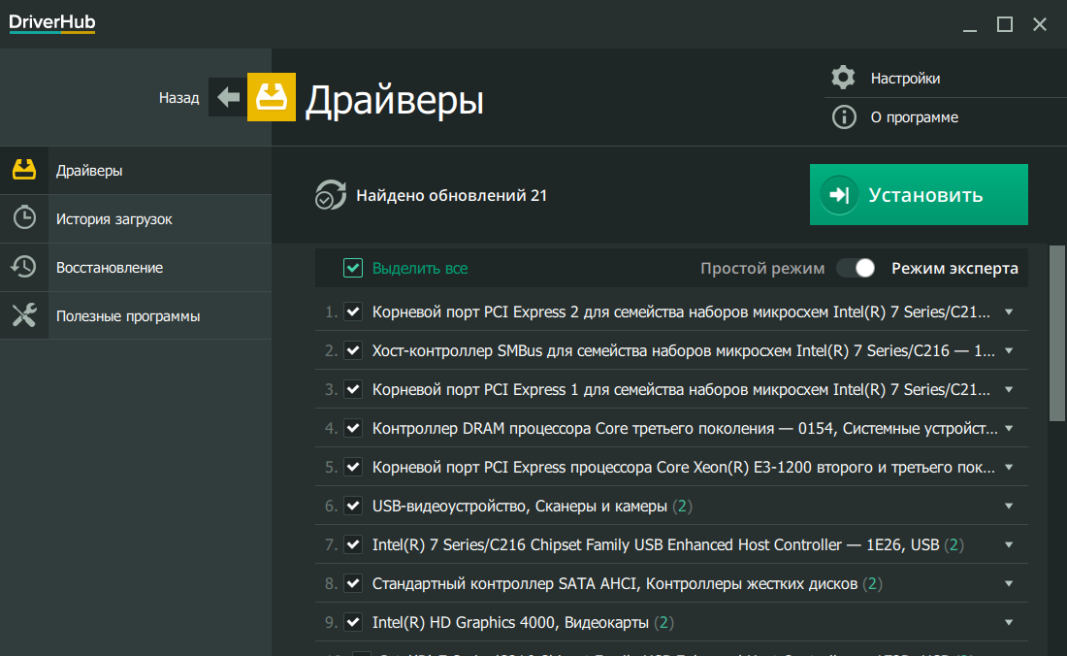Toggle the Select all checkbox

[352, 268]
